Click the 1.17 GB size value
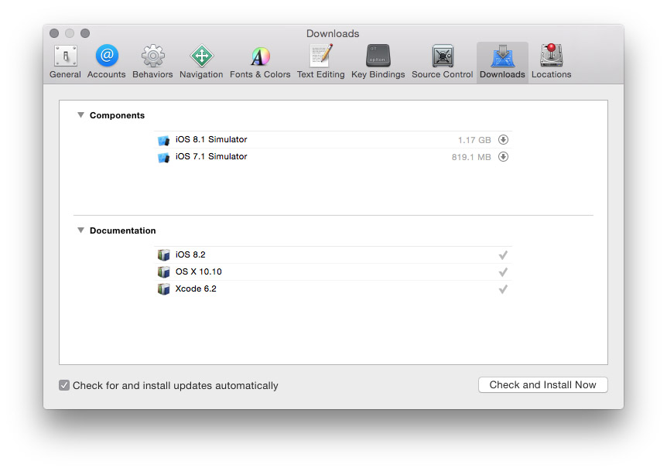 coord(474,140)
